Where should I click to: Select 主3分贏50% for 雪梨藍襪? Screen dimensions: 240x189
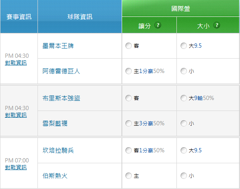128,123
